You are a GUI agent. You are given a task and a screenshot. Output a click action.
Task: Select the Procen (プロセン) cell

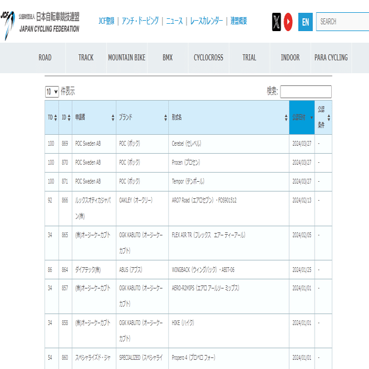click(x=229, y=163)
